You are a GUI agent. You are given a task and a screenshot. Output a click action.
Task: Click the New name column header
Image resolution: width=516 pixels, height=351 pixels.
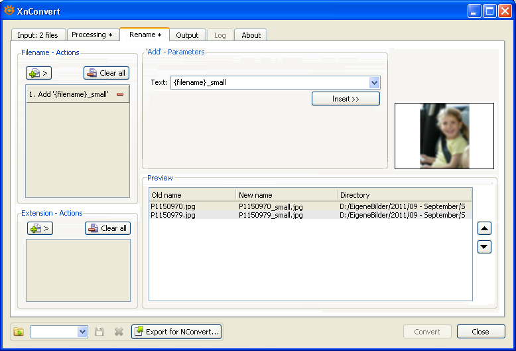click(x=287, y=195)
